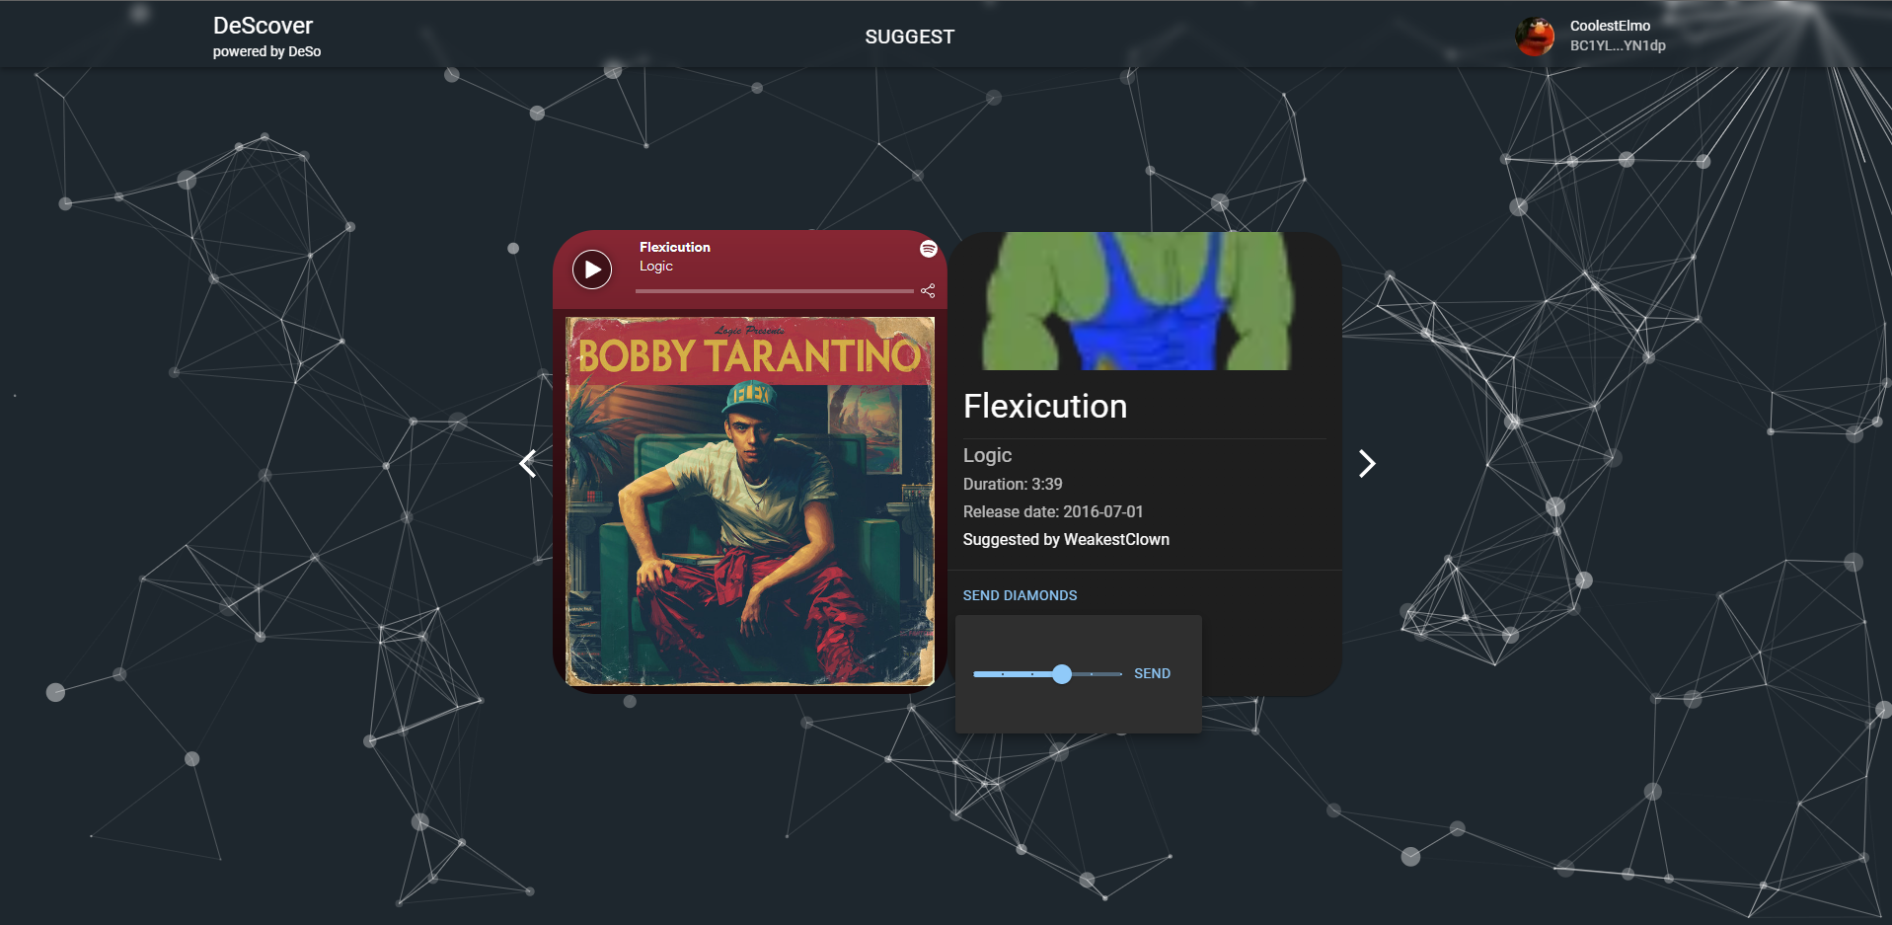This screenshot has width=1892, height=925.
Task: Click the powered by DeSo text
Action: click(x=266, y=51)
